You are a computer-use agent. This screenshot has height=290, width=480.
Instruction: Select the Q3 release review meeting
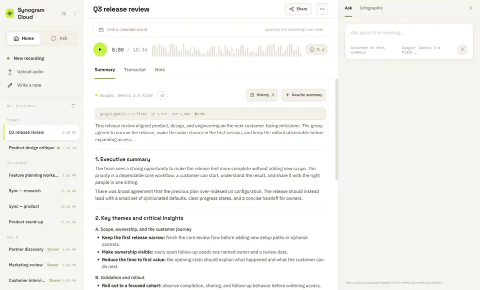pos(41,132)
